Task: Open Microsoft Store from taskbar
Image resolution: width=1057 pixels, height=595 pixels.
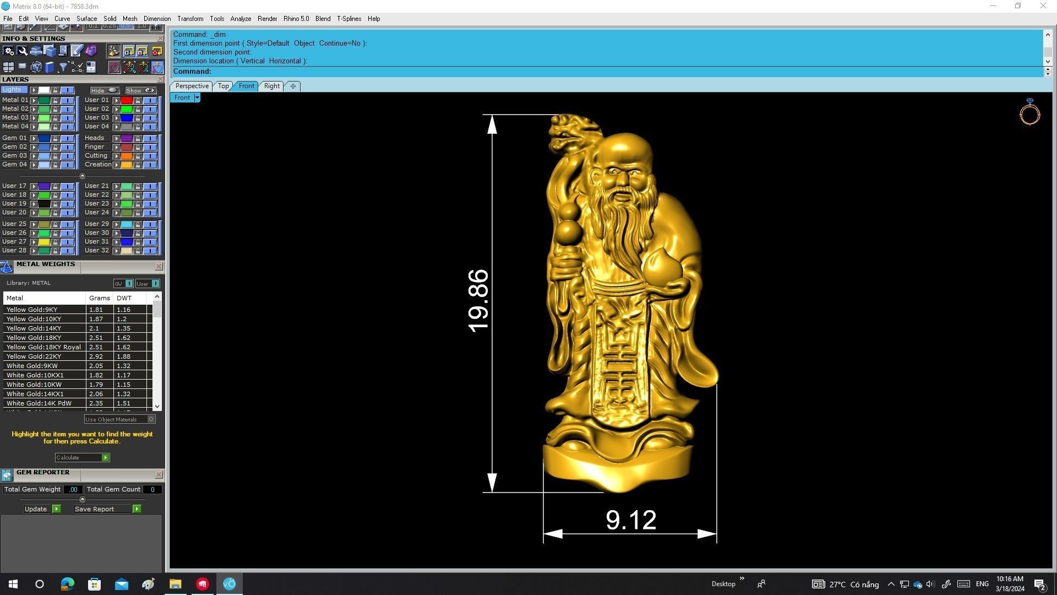Action: pyautogui.click(x=94, y=584)
